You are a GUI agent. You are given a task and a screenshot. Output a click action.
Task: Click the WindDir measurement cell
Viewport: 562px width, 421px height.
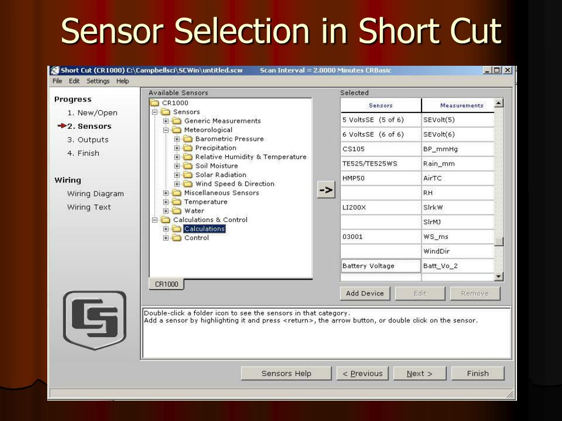tap(458, 251)
